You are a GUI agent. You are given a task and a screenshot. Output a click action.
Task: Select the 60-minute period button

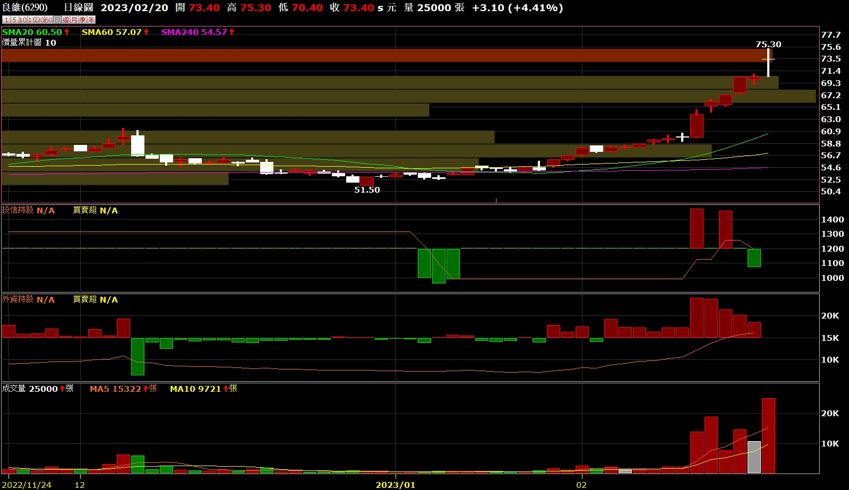point(49,20)
